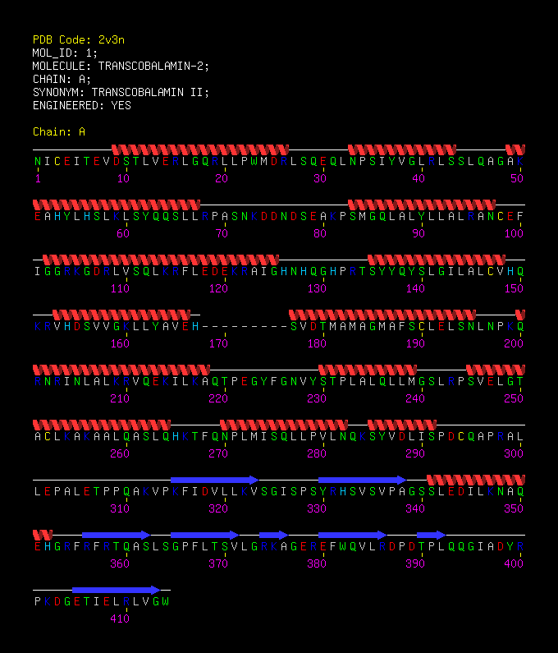Viewport: 558px width, 653px height.
Task: Click the red helix above residue 290
Action: pyautogui.click(x=402, y=425)
